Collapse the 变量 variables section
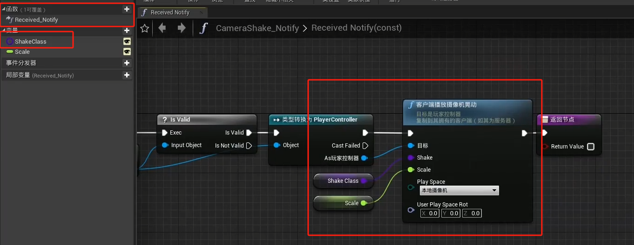This screenshot has width=634, height=245. point(4,31)
